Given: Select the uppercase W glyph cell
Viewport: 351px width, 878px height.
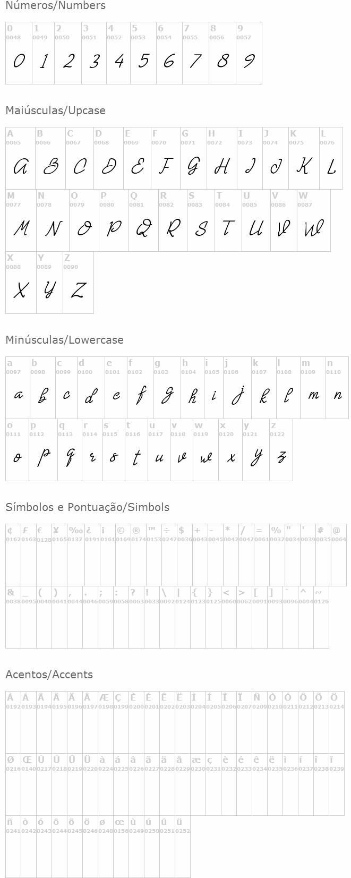Looking at the screenshot, I should click(313, 220).
